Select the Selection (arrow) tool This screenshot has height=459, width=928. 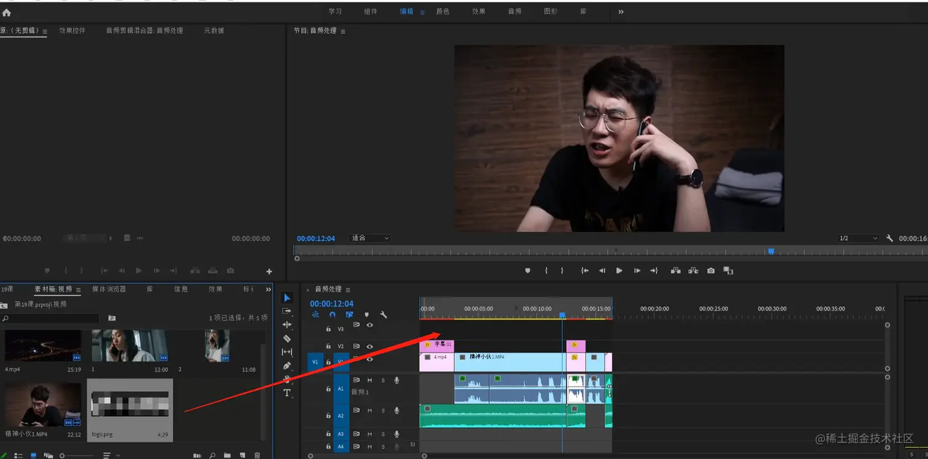click(287, 298)
